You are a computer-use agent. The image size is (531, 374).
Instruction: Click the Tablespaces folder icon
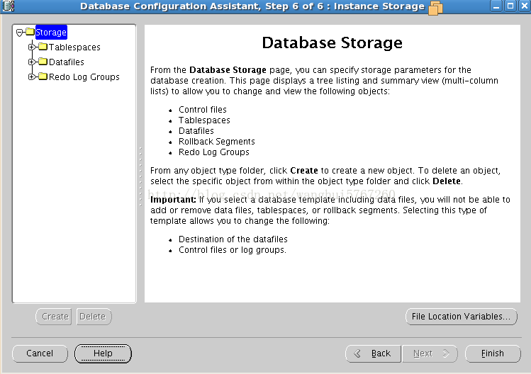[x=43, y=47]
